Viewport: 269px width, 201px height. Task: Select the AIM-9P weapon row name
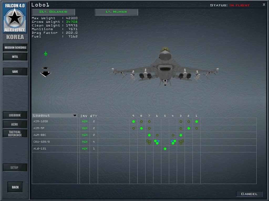tap(39, 128)
